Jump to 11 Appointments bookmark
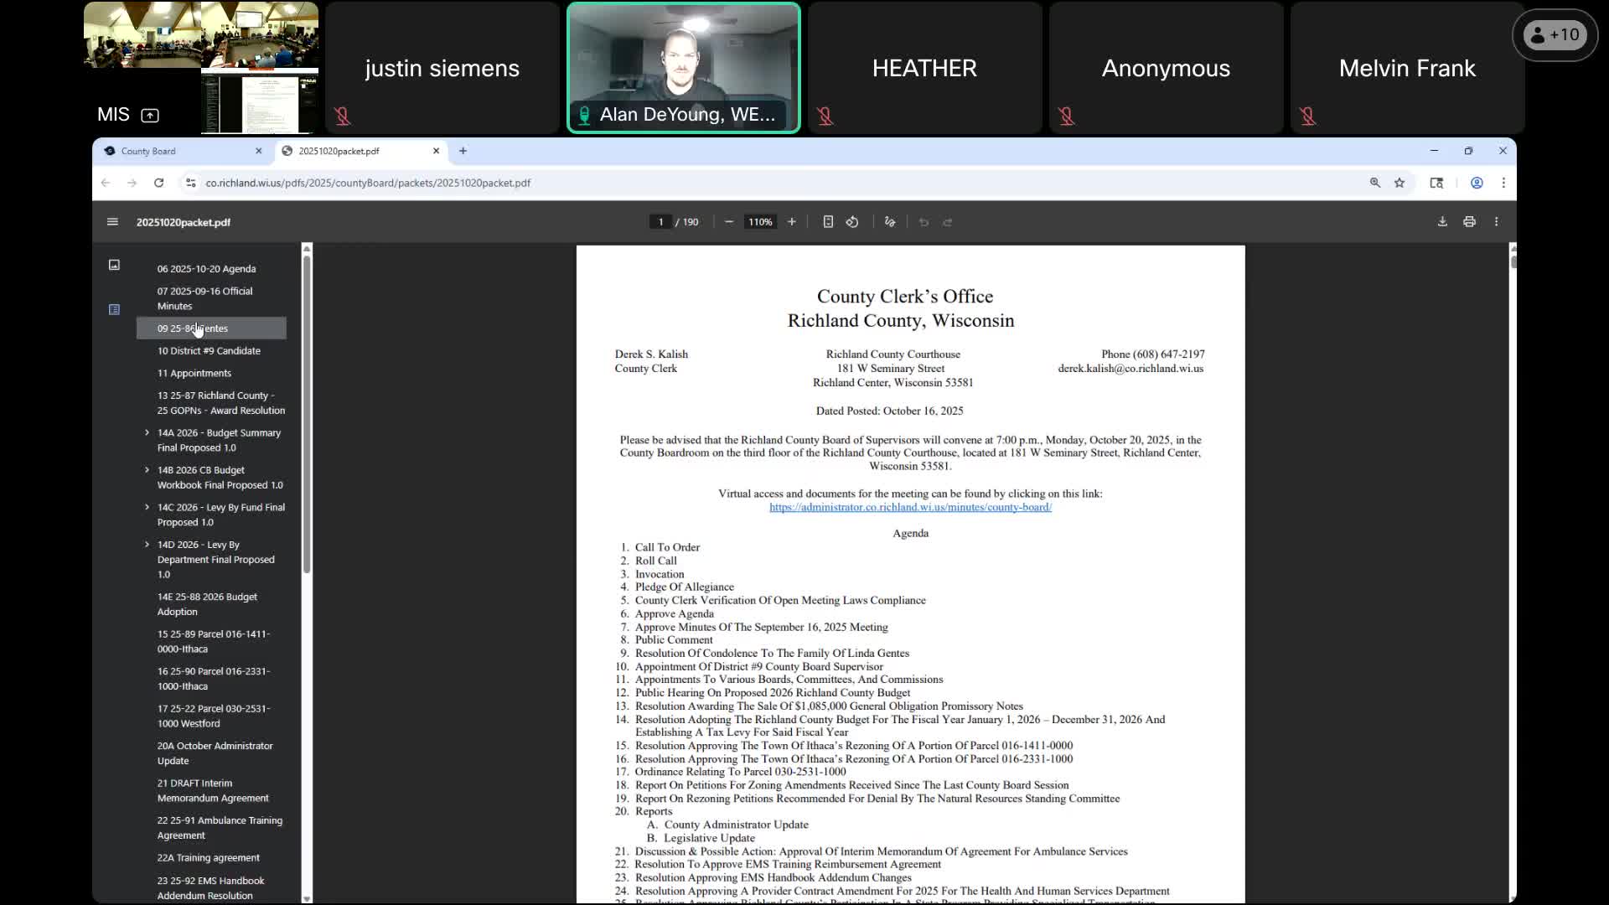Screen dimensions: 1609x905 194,373
